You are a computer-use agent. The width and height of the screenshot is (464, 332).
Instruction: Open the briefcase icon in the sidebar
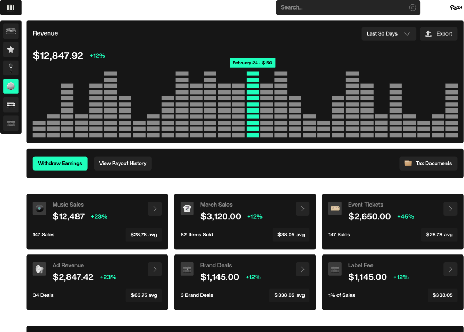point(11,123)
